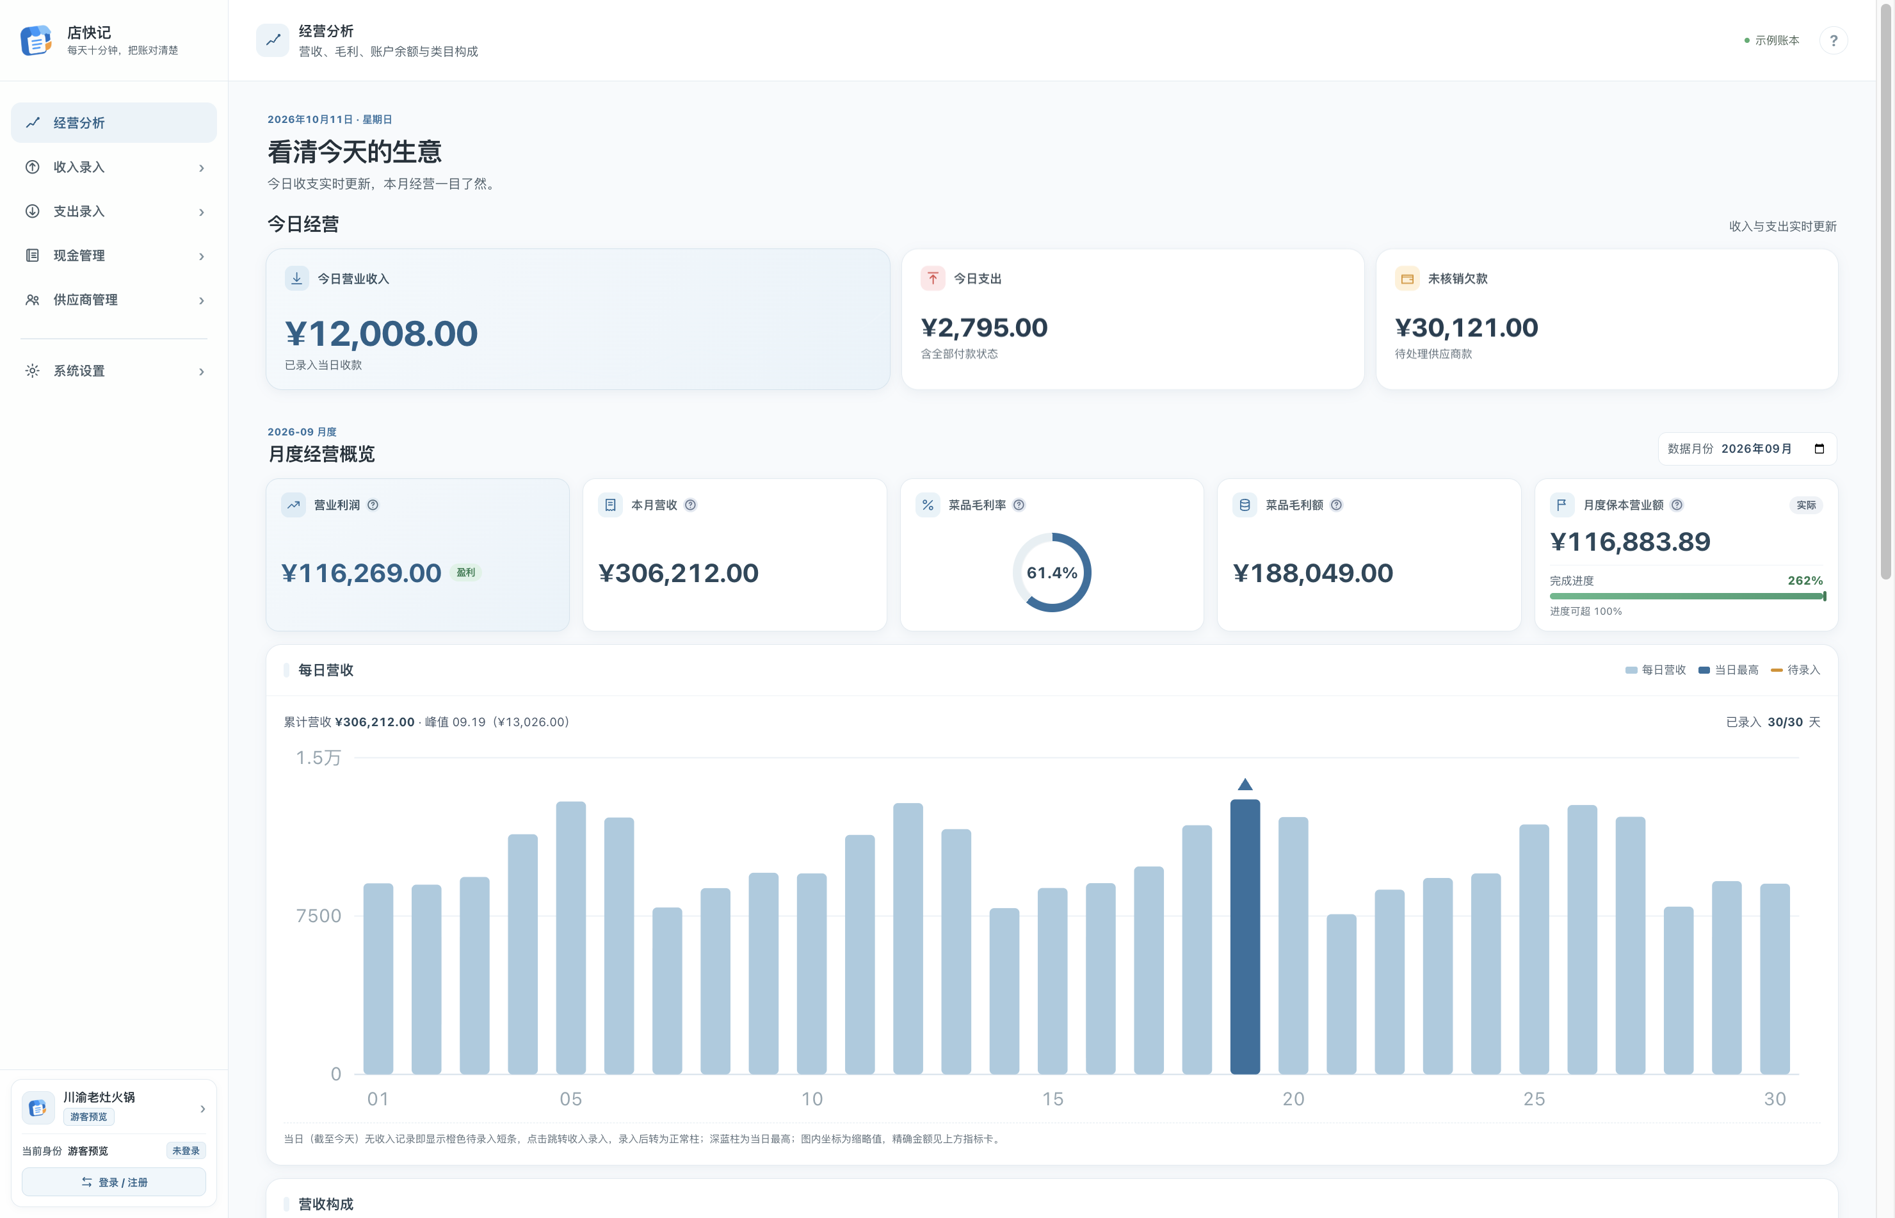Click the 今日支出 upload arrow icon
The image size is (1895, 1218).
tap(933, 279)
